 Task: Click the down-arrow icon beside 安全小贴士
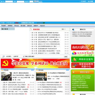pos(74,72)
